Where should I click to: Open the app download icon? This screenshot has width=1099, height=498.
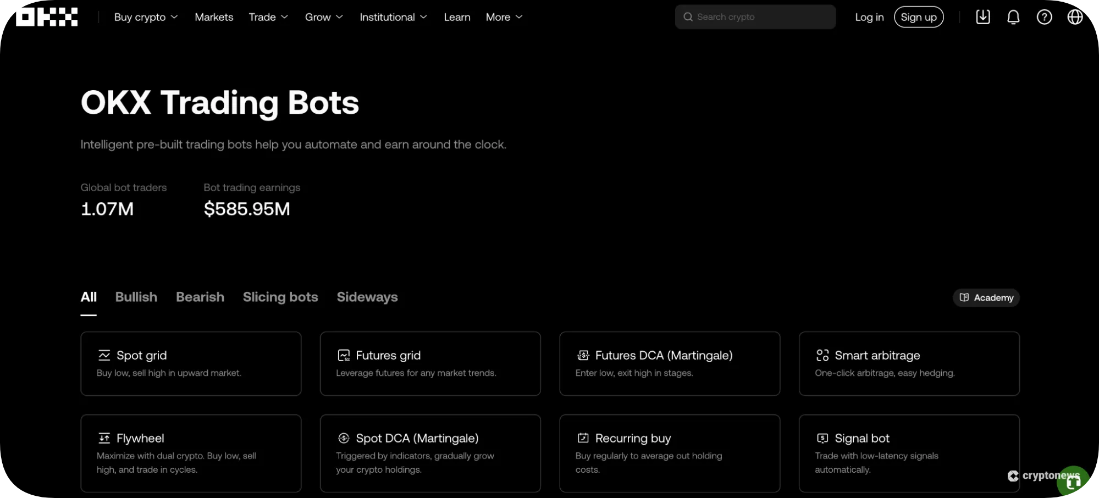point(982,16)
